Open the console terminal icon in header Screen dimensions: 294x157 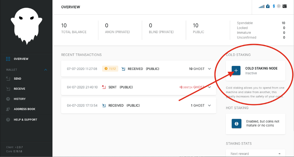point(285,6)
